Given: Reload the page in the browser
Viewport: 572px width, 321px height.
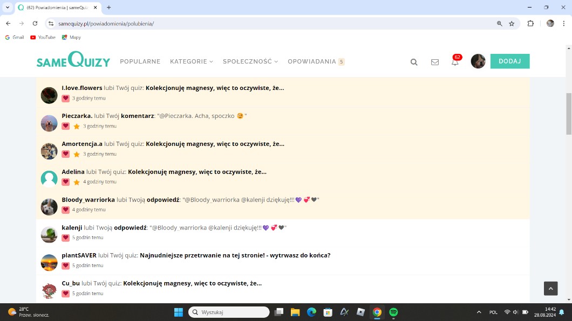Looking at the screenshot, I should tap(35, 24).
